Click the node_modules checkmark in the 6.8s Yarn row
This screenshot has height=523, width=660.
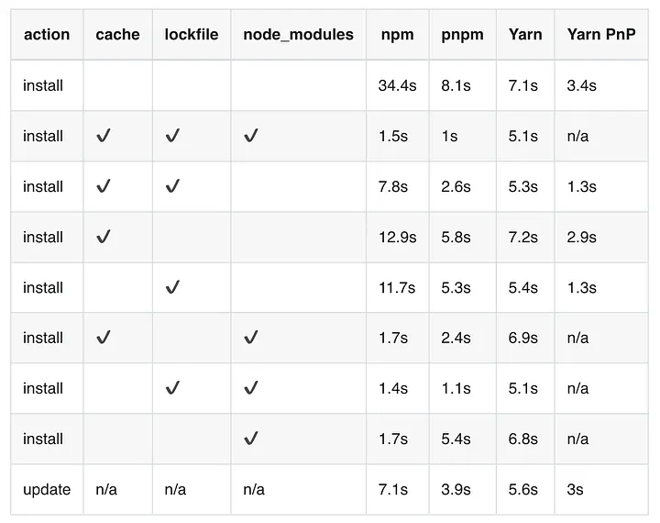tap(251, 439)
